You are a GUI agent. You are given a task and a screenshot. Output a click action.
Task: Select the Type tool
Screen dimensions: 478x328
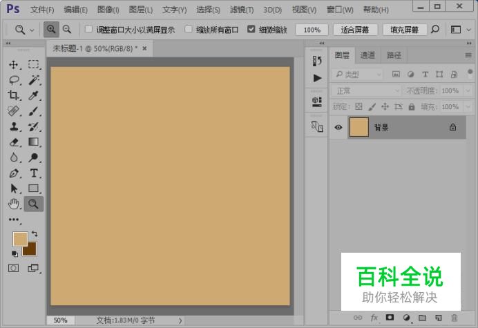tap(34, 173)
